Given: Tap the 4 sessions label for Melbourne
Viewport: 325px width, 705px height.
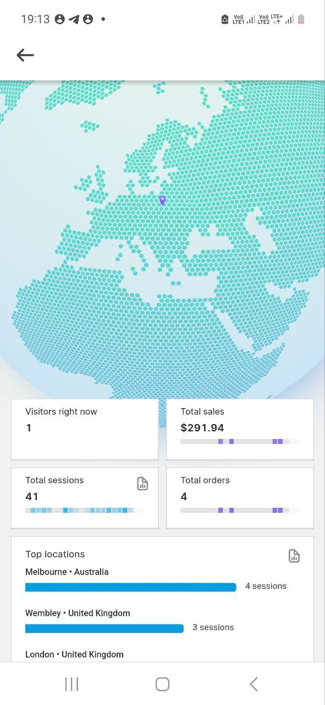Looking at the screenshot, I should point(266,586).
